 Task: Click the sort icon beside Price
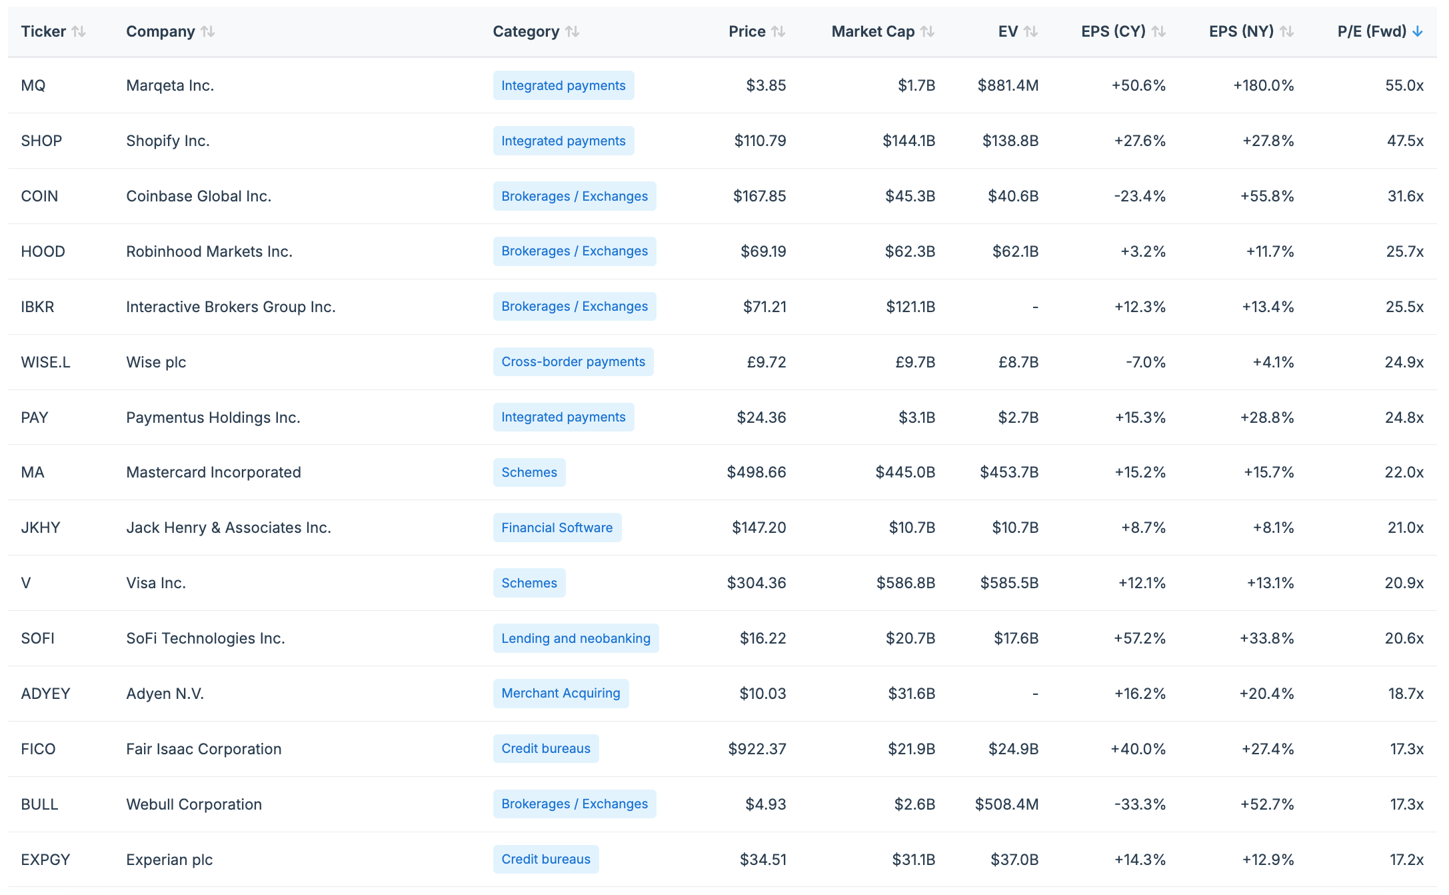tap(778, 31)
